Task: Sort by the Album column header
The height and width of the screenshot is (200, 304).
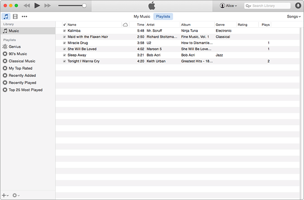Action: click(197, 25)
